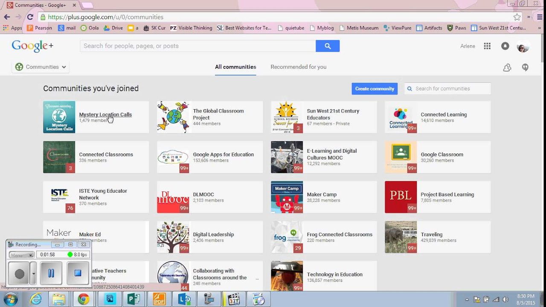Open the Pearson bookmark

coord(39,28)
